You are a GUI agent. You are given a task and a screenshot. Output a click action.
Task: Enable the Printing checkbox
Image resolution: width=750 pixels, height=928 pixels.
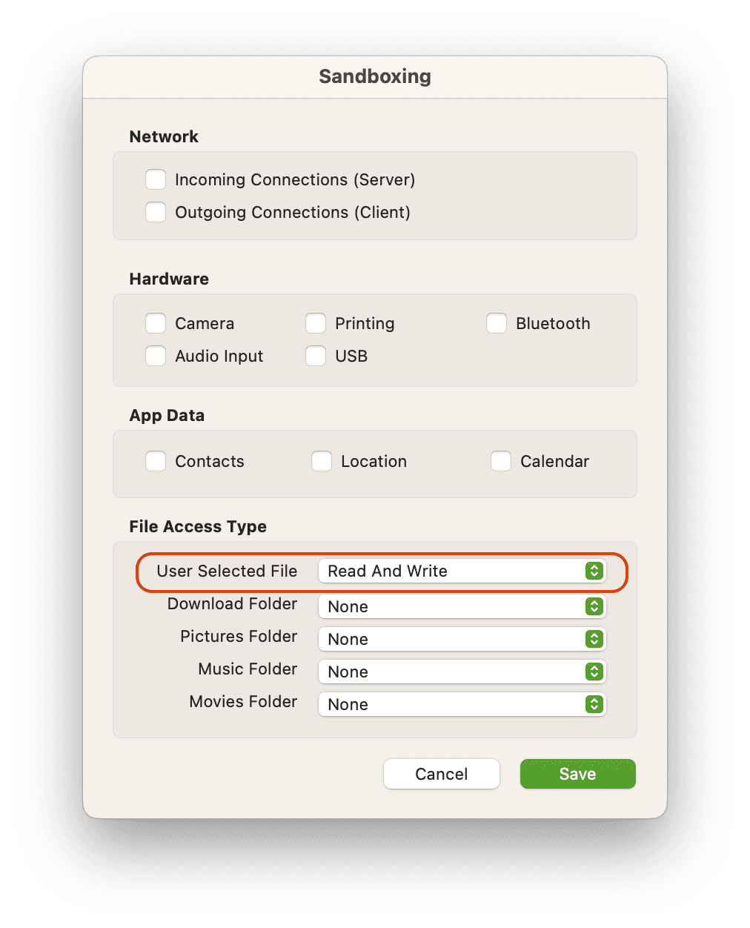[316, 323]
